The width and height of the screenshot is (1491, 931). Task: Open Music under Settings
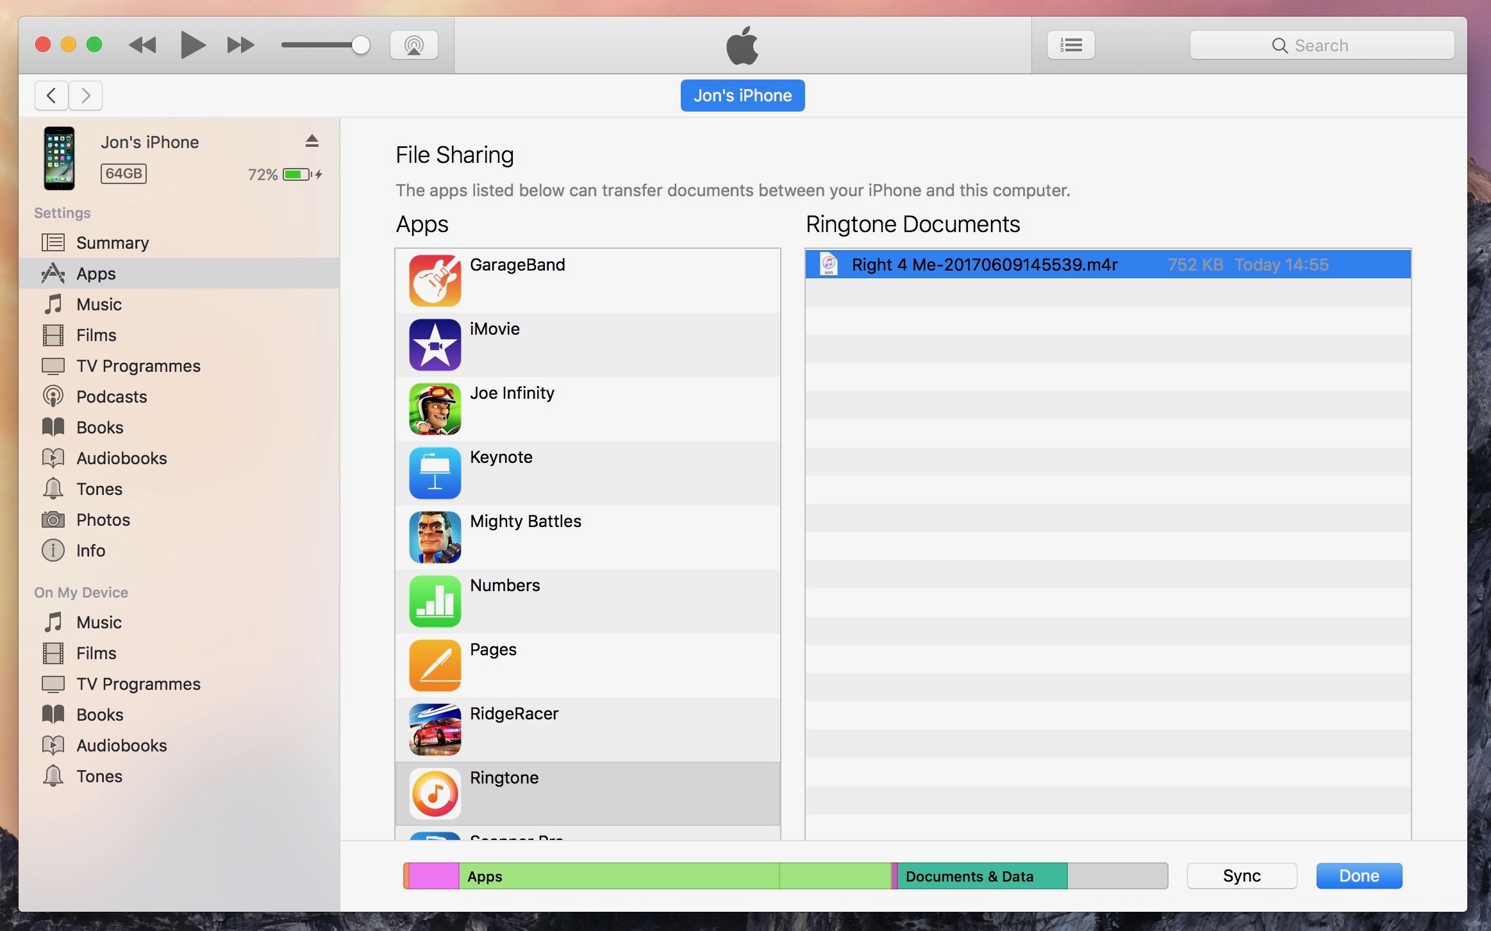[x=179, y=304]
